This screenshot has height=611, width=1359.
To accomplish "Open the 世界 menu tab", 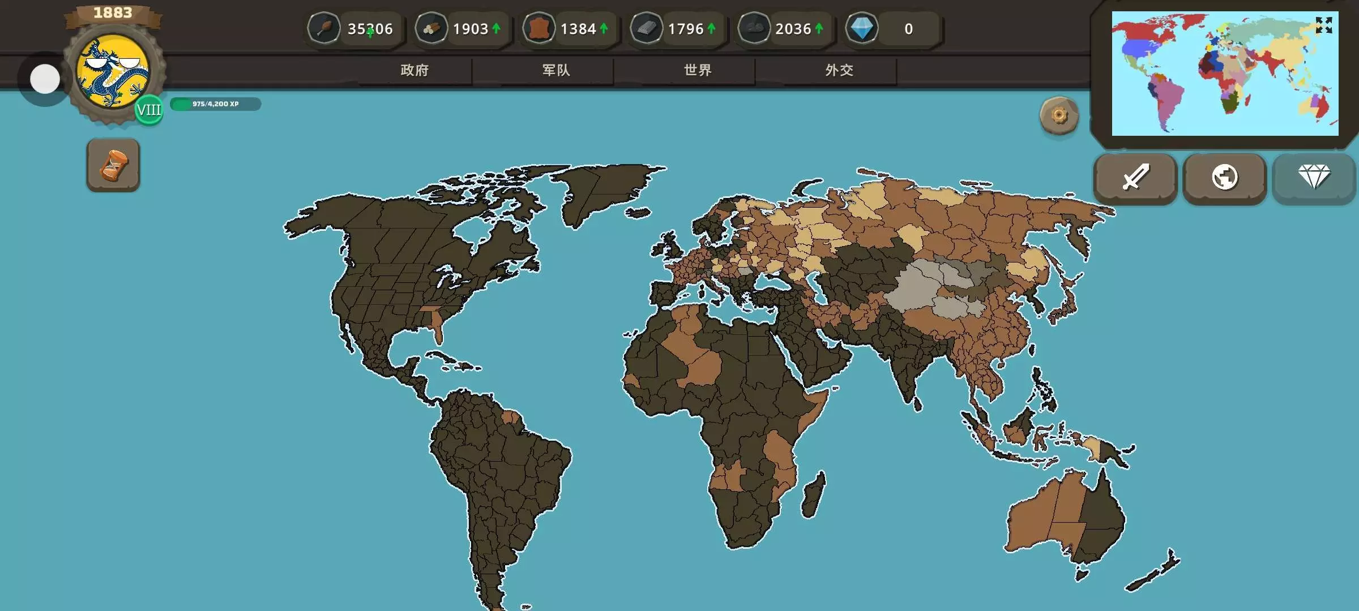I will pos(698,70).
